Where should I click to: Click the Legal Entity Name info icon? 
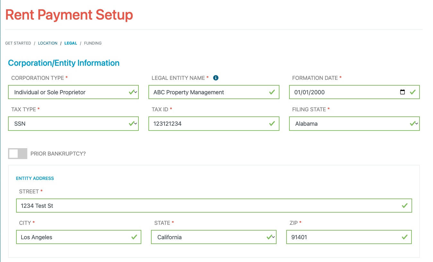pyautogui.click(x=216, y=78)
